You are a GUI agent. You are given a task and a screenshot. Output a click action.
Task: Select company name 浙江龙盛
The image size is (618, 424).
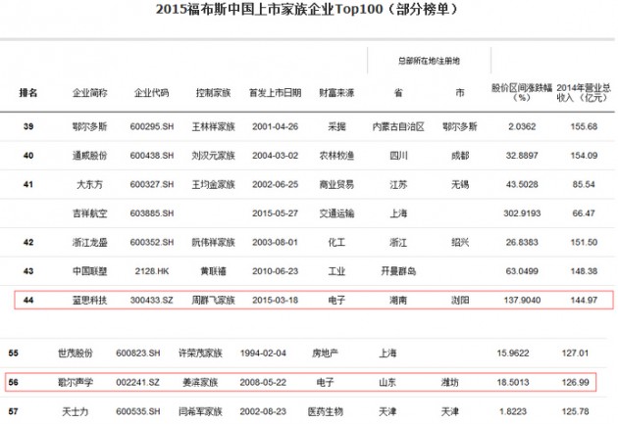(x=90, y=242)
